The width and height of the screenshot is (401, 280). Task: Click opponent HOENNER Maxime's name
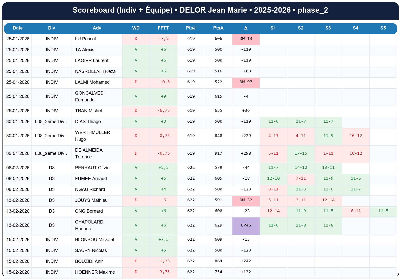[95, 272]
